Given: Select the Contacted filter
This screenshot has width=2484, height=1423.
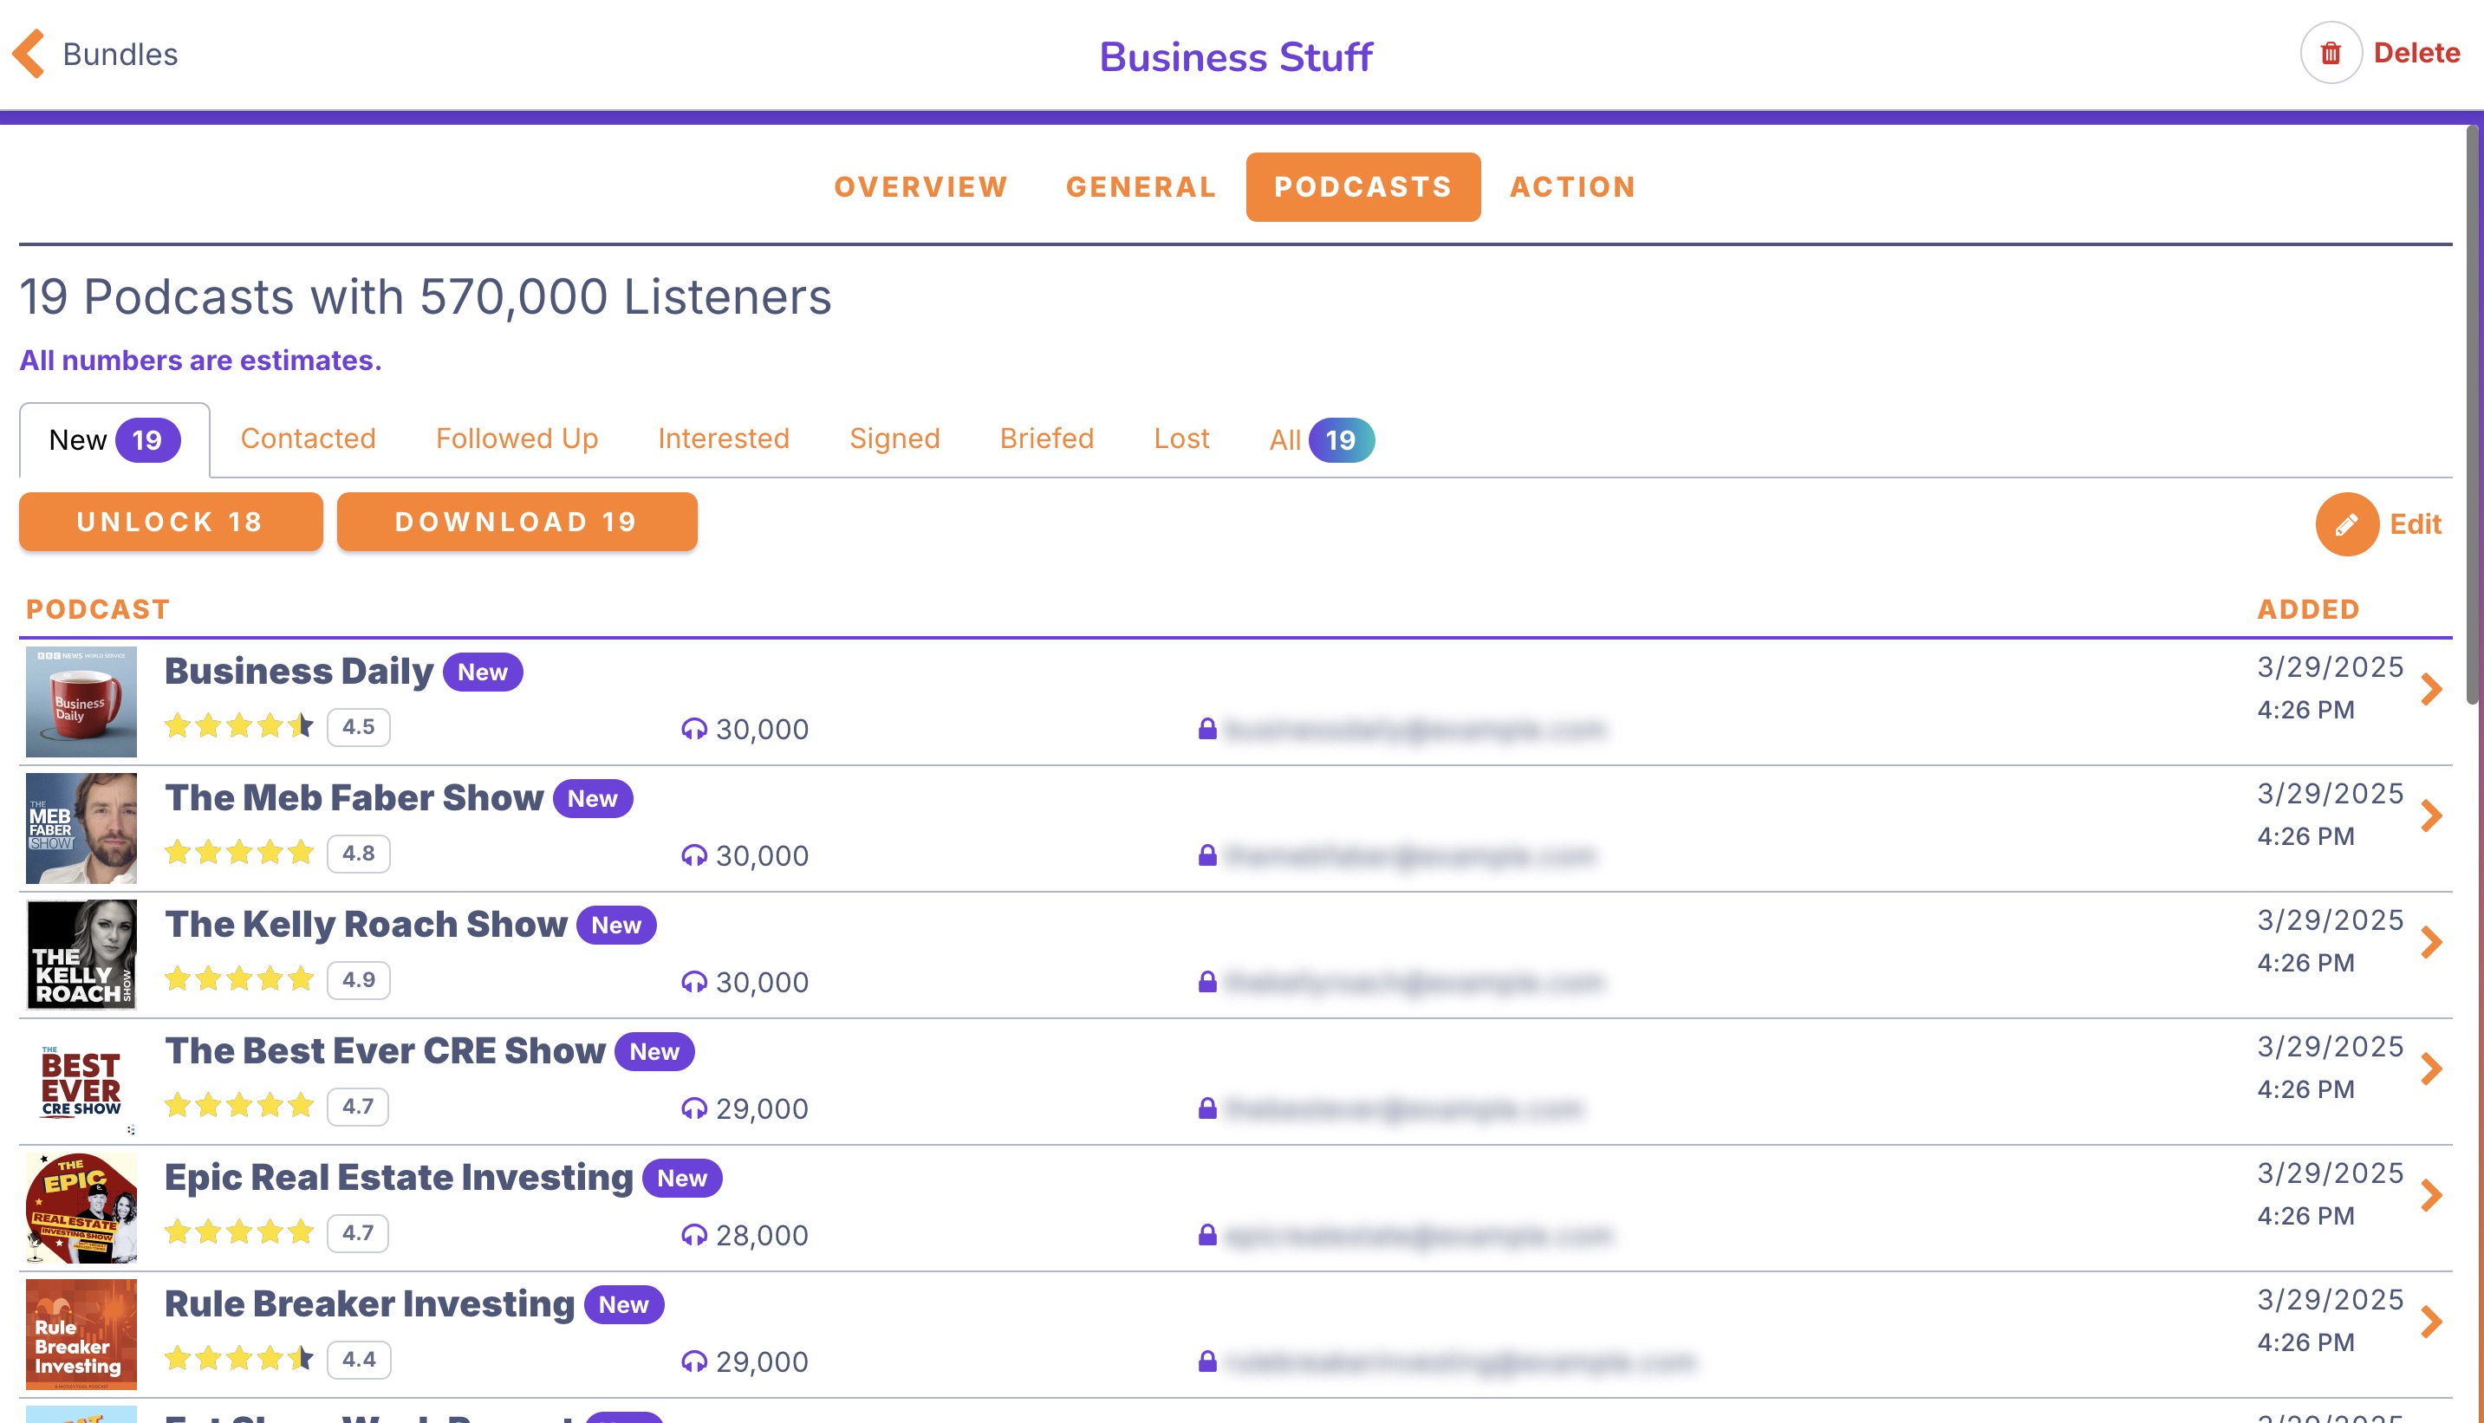Looking at the screenshot, I should coord(308,438).
